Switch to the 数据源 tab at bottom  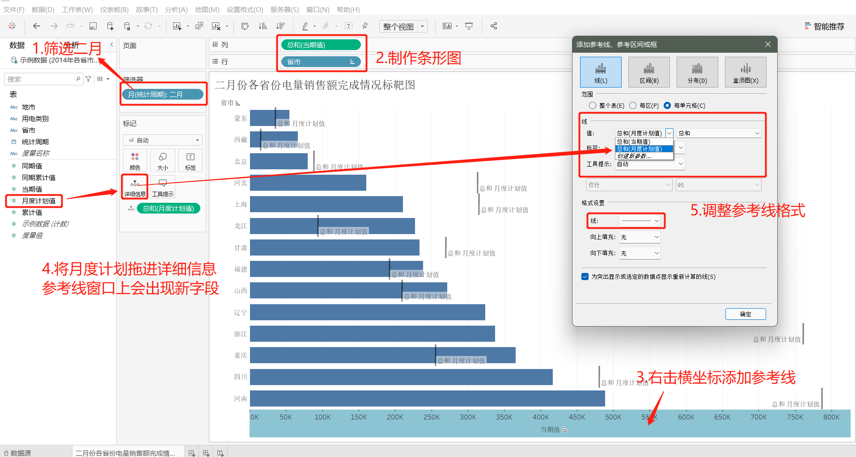click(18, 453)
